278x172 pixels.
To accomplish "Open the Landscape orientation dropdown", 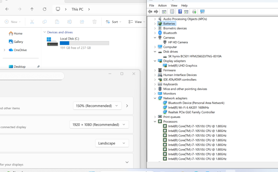I will click(x=112, y=143).
